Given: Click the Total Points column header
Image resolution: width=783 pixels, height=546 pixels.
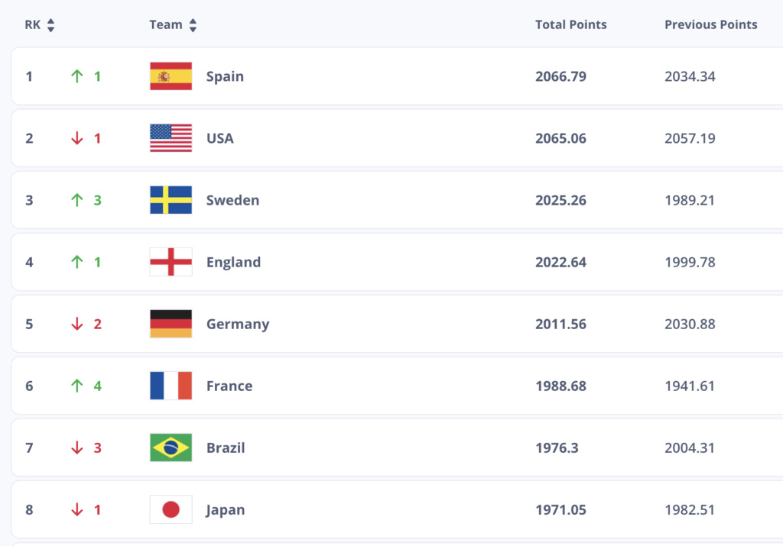Looking at the screenshot, I should [570, 24].
